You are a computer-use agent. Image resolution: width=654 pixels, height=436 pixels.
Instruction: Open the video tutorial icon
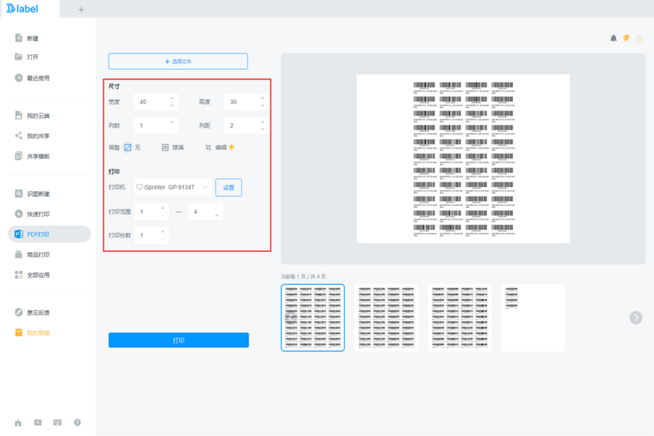[x=38, y=422]
